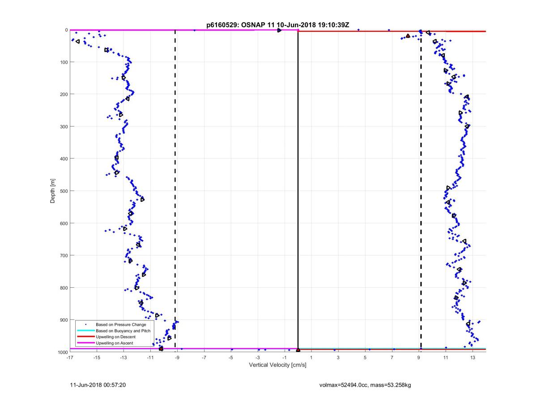This screenshot has height=396, width=537.
Task: Click the x-axis tick label '-13'
Action: (x=123, y=358)
